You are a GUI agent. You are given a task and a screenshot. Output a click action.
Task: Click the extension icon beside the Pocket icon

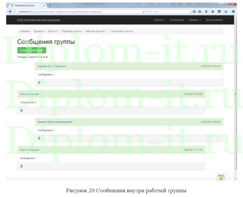(x=225, y=12)
